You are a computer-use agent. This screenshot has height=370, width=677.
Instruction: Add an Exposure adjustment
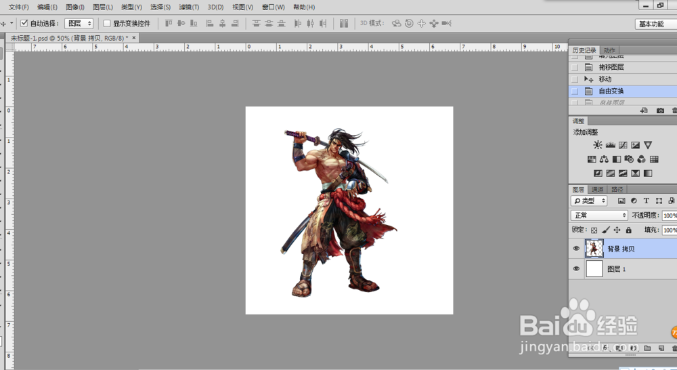coord(635,145)
